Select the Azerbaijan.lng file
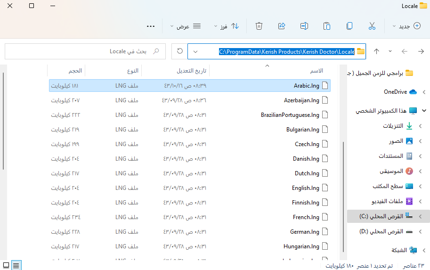Viewport: 430px width, 270px height. (x=189, y=100)
